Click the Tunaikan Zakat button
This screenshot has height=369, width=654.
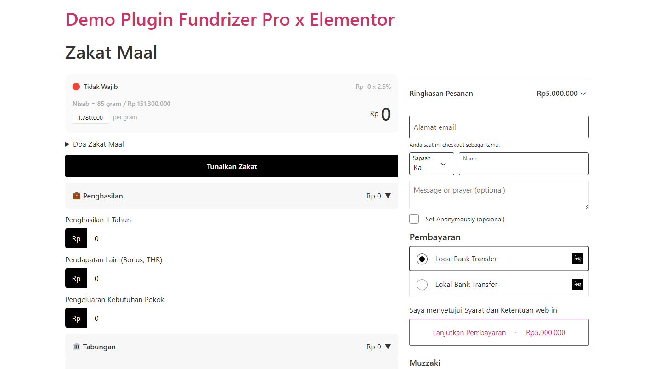[231, 166]
